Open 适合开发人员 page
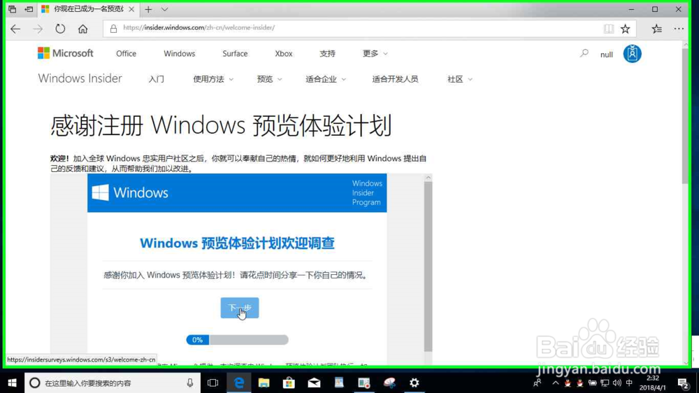Image resolution: width=699 pixels, height=393 pixels. [395, 79]
